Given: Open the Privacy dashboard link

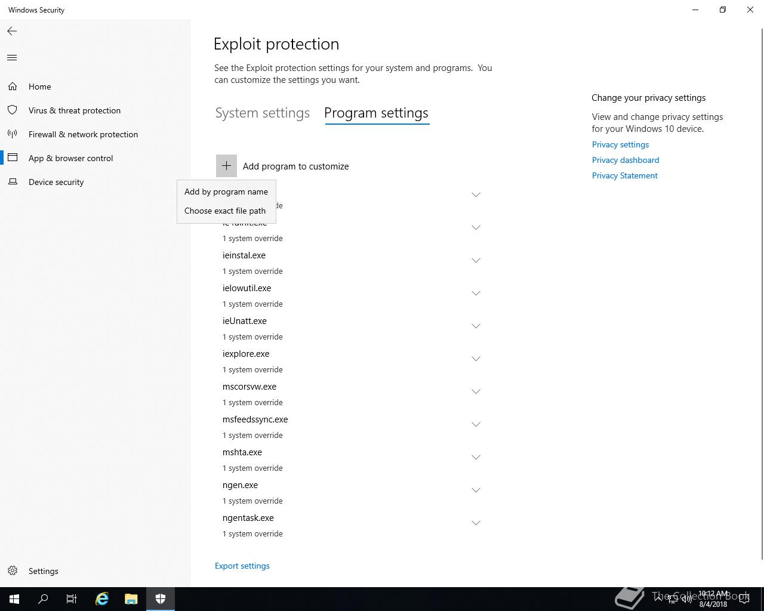Looking at the screenshot, I should [626, 160].
